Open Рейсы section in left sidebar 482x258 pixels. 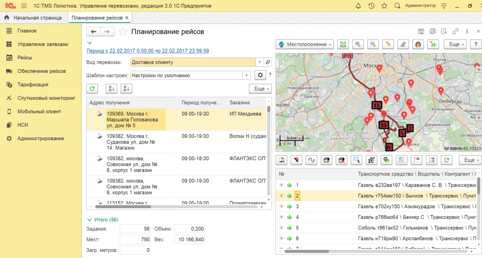tap(24, 58)
